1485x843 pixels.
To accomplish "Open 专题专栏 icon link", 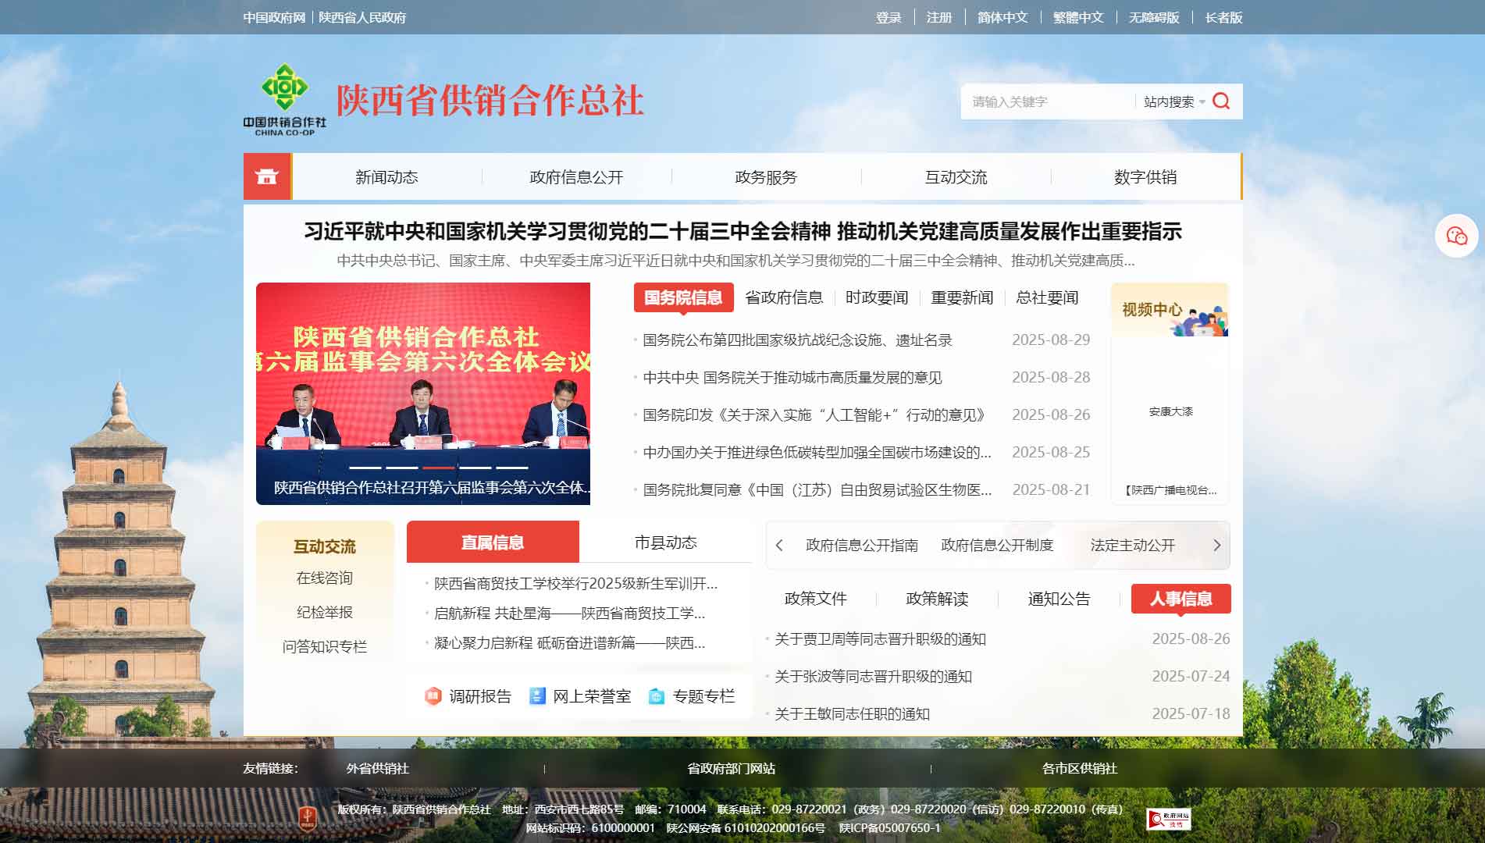I will coord(693,696).
